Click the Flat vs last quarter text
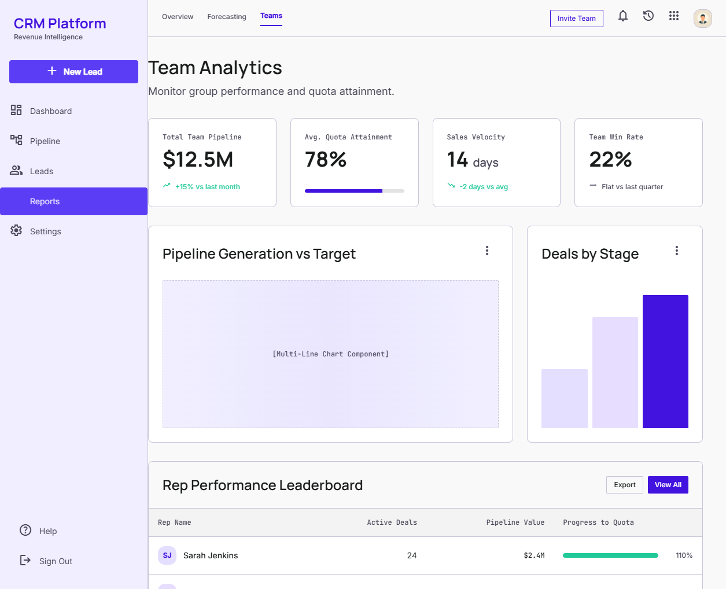The height and width of the screenshot is (589, 726). coord(632,187)
